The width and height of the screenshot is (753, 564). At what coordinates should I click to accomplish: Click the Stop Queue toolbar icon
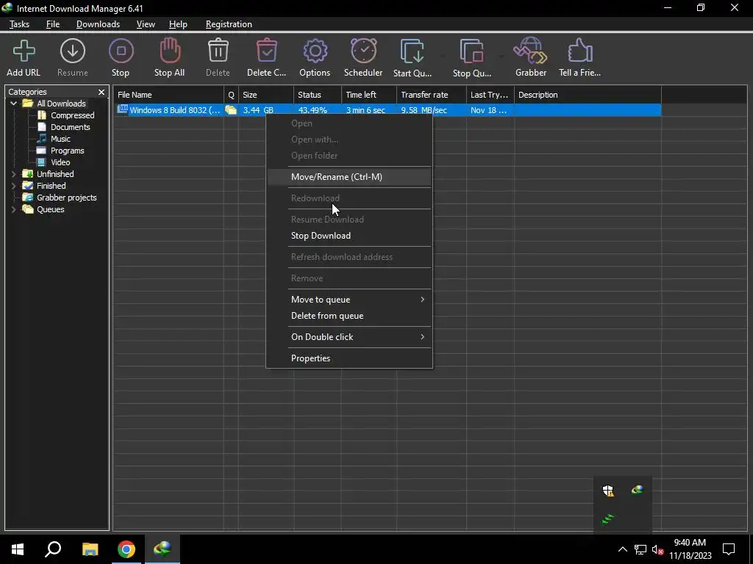coord(471,51)
